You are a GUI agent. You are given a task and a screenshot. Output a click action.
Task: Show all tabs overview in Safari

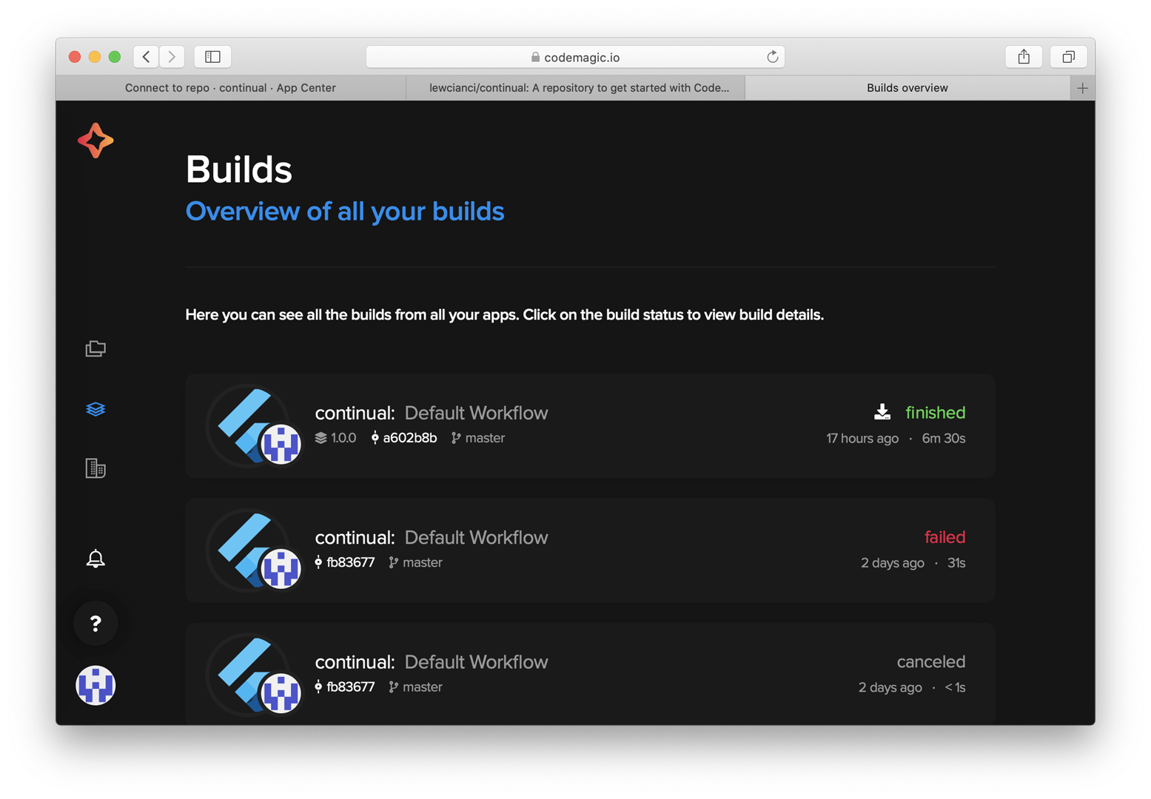coord(1068,57)
